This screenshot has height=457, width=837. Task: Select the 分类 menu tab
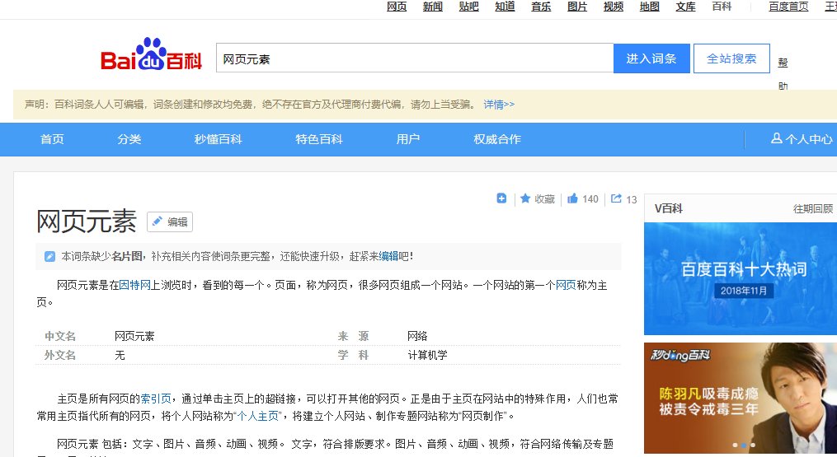(x=129, y=139)
